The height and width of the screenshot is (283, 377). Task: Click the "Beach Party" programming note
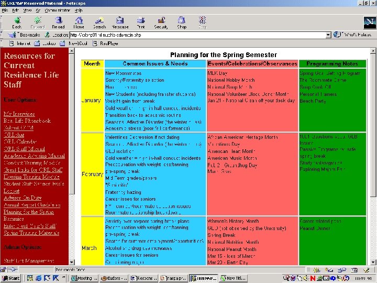[313, 101]
